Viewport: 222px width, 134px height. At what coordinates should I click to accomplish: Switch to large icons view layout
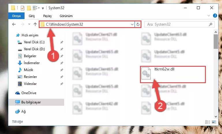(214, 122)
